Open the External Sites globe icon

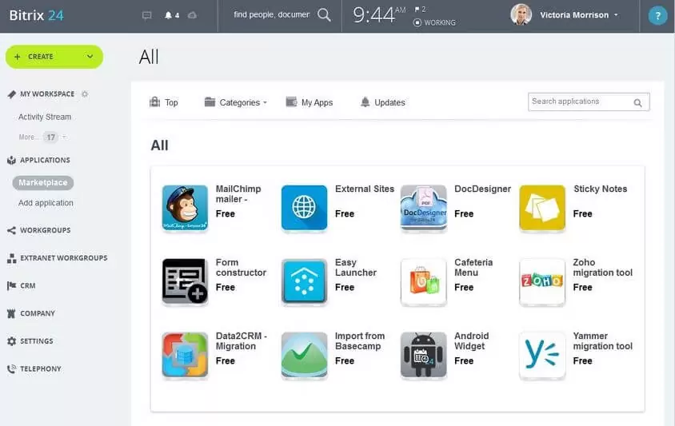(305, 209)
